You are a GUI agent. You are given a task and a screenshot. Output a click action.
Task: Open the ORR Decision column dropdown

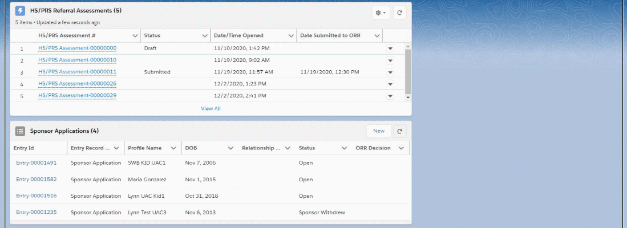tap(401, 148)
